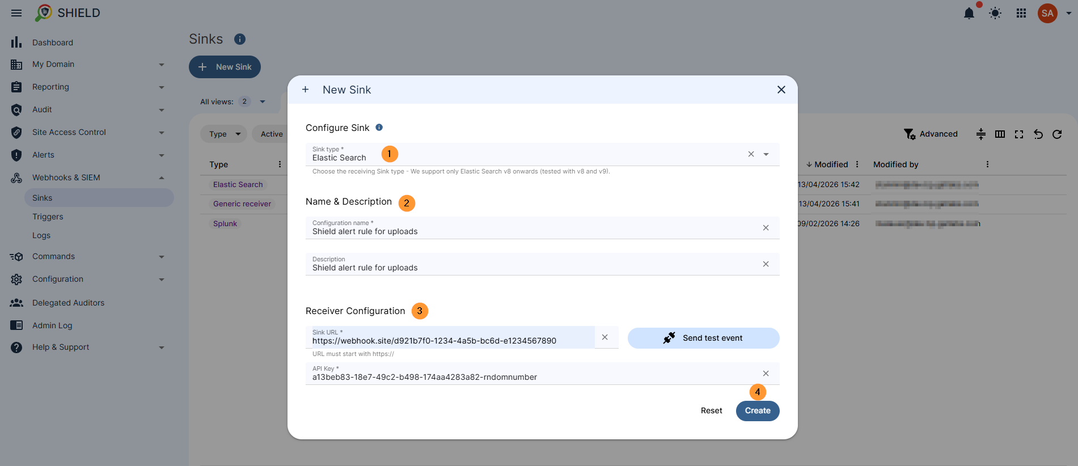Open Logs under Webhooks & SIEM
Viewport: 1078px width, 466px height.
click(41, 235)
